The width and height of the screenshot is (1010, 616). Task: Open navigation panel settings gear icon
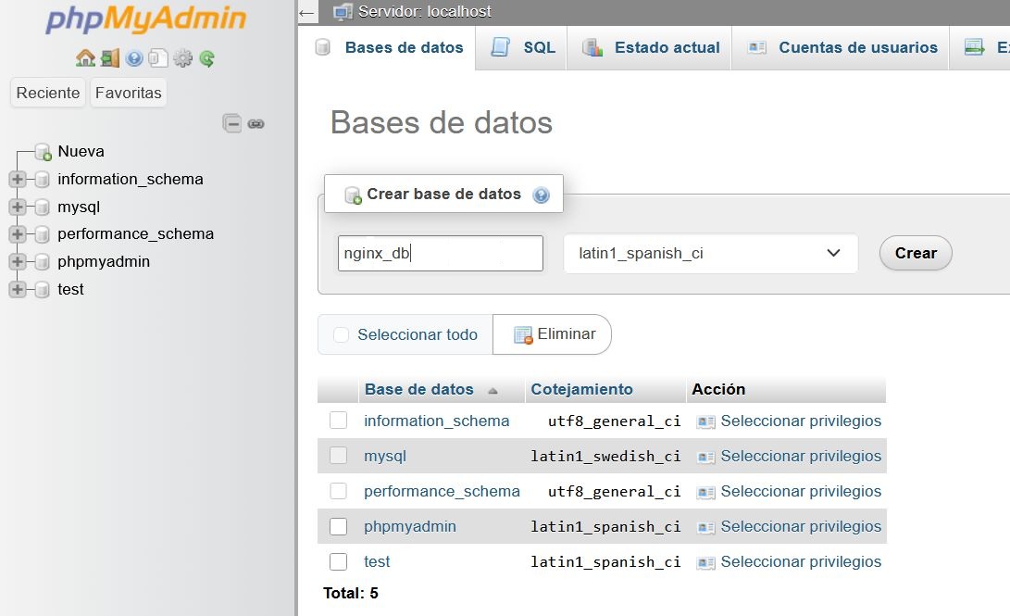182,58
